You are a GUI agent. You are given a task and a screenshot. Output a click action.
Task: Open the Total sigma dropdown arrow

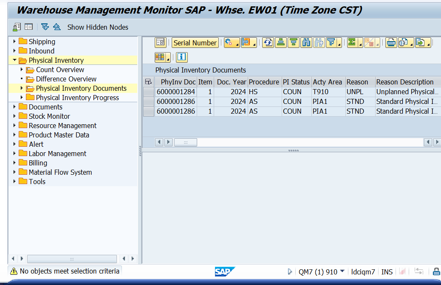[360, 45]
